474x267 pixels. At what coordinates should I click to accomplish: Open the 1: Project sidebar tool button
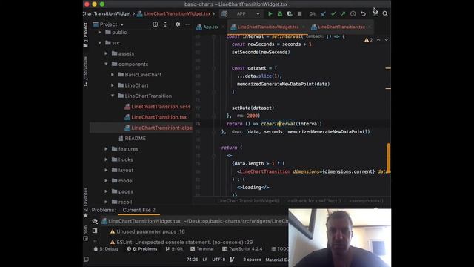(x=86, y=35)
